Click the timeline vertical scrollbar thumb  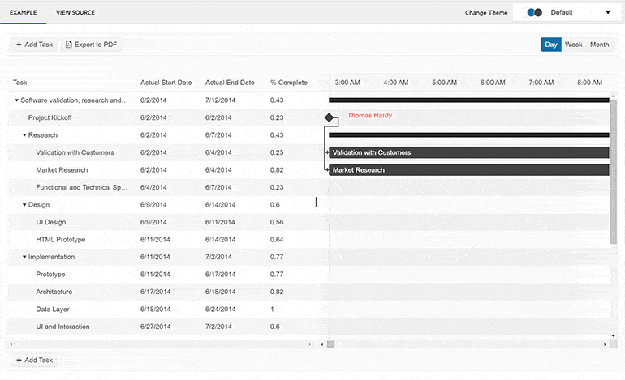(x=614, y=172)
